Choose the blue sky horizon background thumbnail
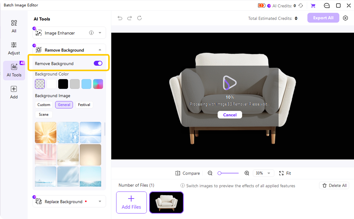354x219 pixels. (90, 133)
